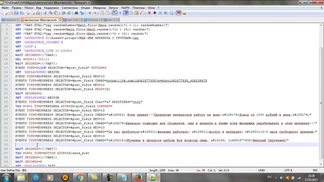Open the question mark help menu

tap(158, 8)
